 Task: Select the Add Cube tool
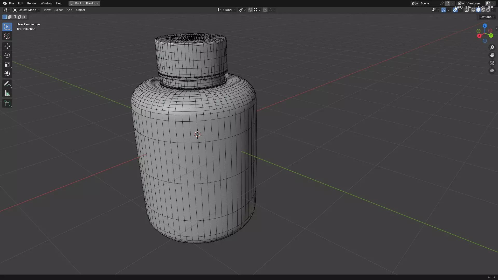click(7, 103)
